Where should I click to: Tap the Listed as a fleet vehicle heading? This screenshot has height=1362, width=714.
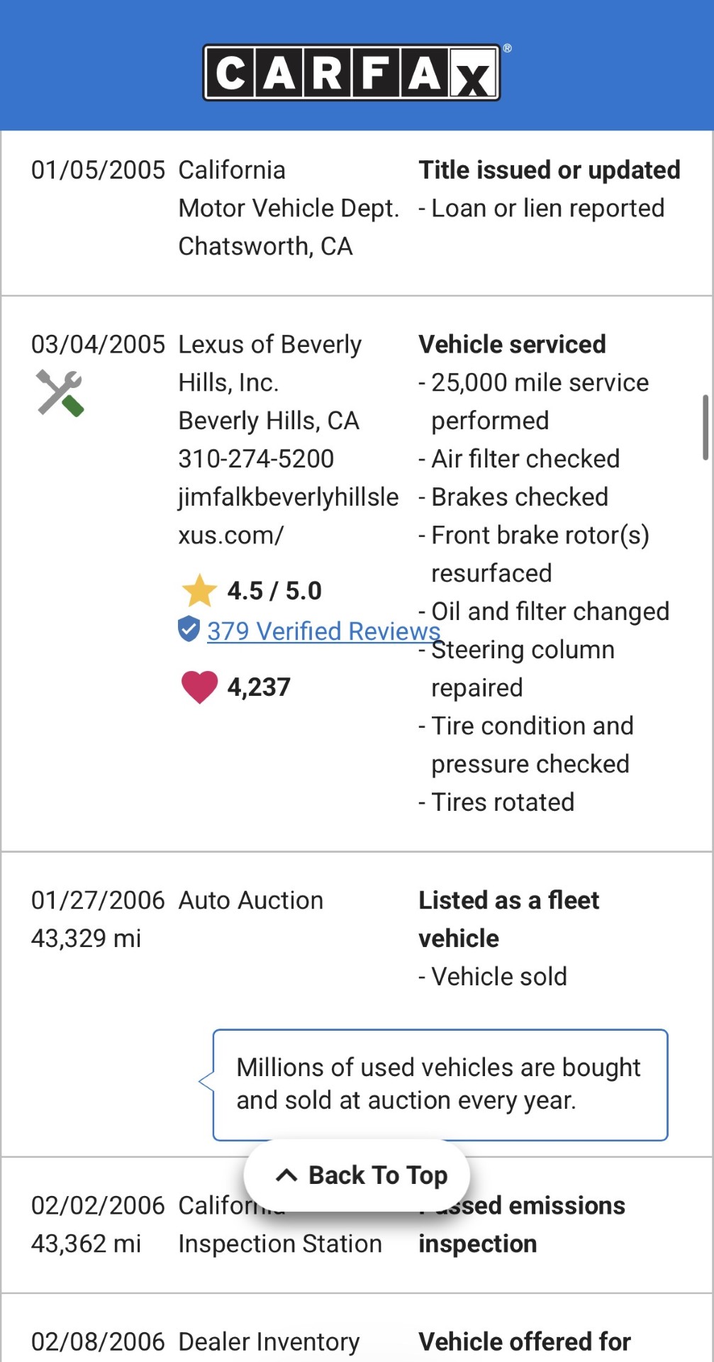pyautogui.click(x=509, y=919)
